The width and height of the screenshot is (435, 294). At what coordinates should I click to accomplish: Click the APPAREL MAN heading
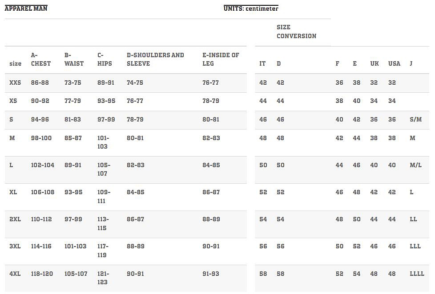26,8
